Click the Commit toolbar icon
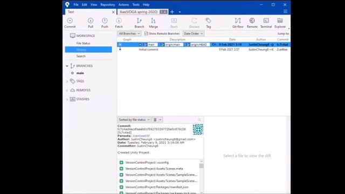This screenshot has height=194, width=345. (70, 23)
